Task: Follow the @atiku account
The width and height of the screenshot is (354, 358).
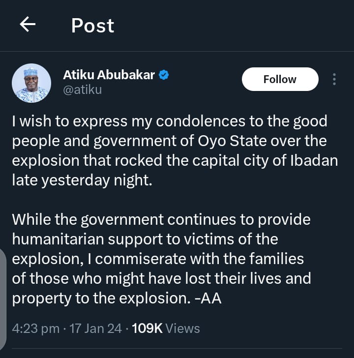Action: coord(280,79)
